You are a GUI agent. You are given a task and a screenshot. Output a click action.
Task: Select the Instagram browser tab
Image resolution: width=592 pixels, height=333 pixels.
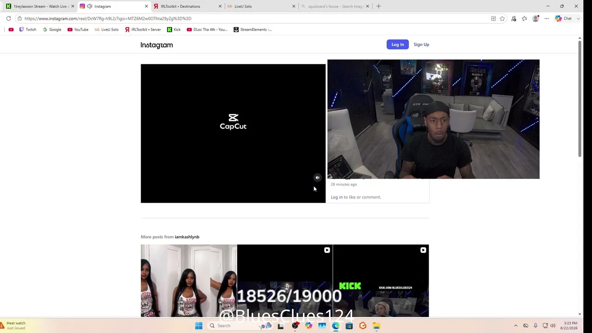tap(114, 6)
